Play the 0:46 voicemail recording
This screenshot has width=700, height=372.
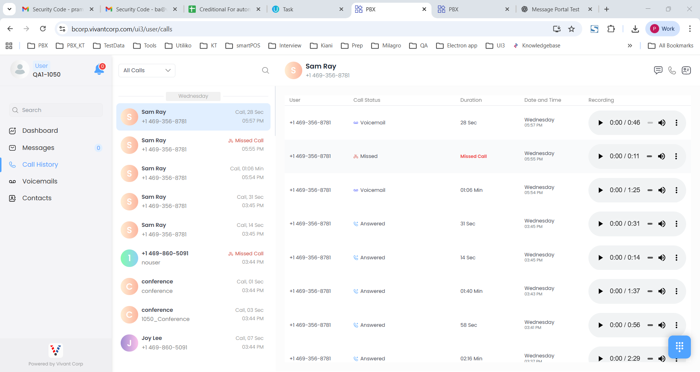pos(600,123)
